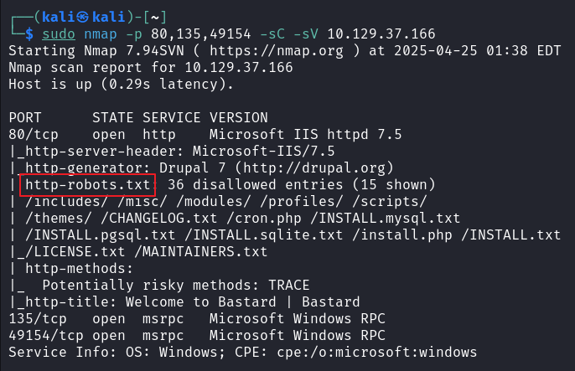Click the /MAINTAINERS.txt path entry

pyautogui.click(x=201, y=251)
